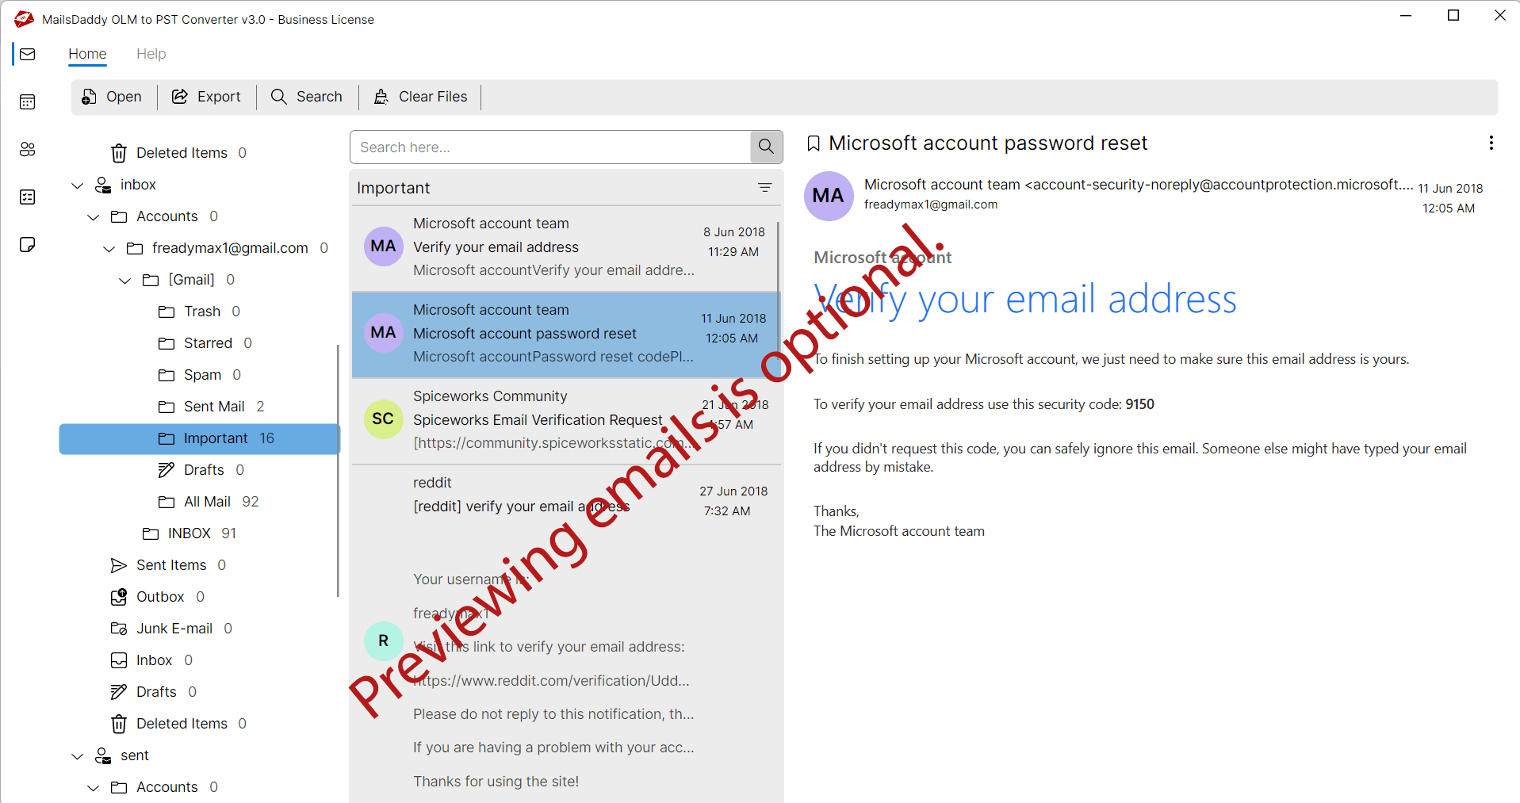The image size is (1520, 803).
Task: Click the sender address freadymax1@gmail.com in preview
Action: tap(931, 205)
